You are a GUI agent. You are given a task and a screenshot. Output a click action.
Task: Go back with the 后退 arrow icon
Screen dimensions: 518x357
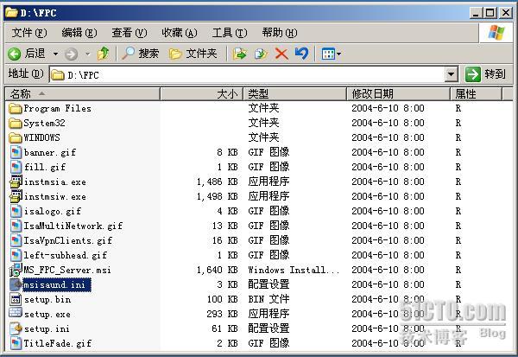pos(14,54)
